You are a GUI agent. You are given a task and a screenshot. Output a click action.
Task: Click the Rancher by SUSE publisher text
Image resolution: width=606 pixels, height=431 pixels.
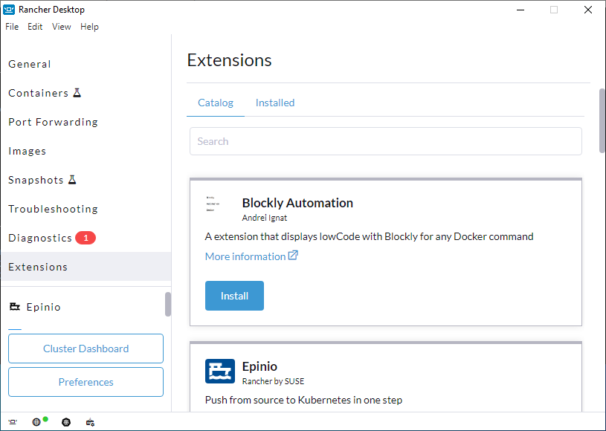pos(273,381)
